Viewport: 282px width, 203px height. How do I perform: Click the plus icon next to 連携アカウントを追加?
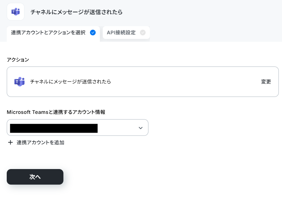(10, 143)
